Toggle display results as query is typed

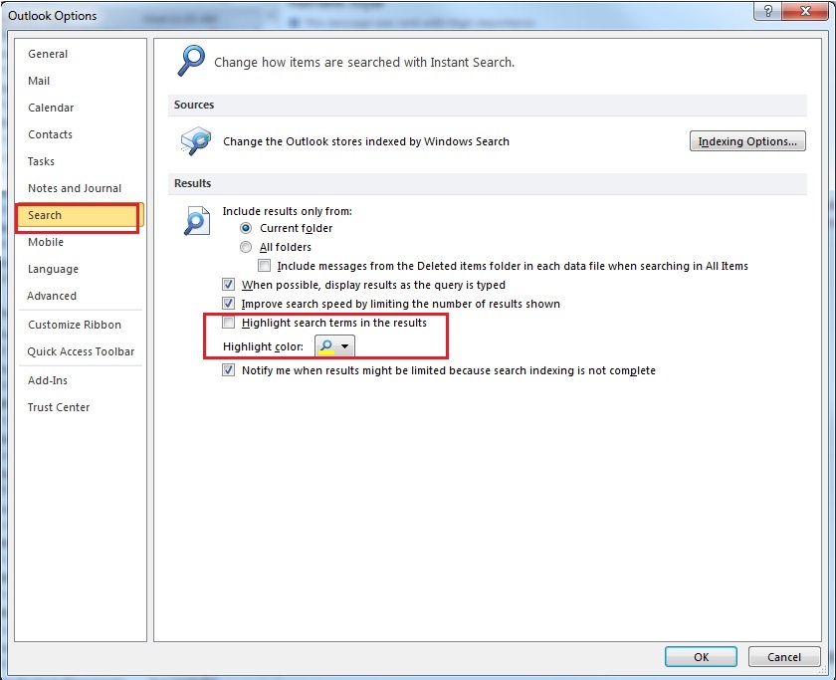[228, 285]
